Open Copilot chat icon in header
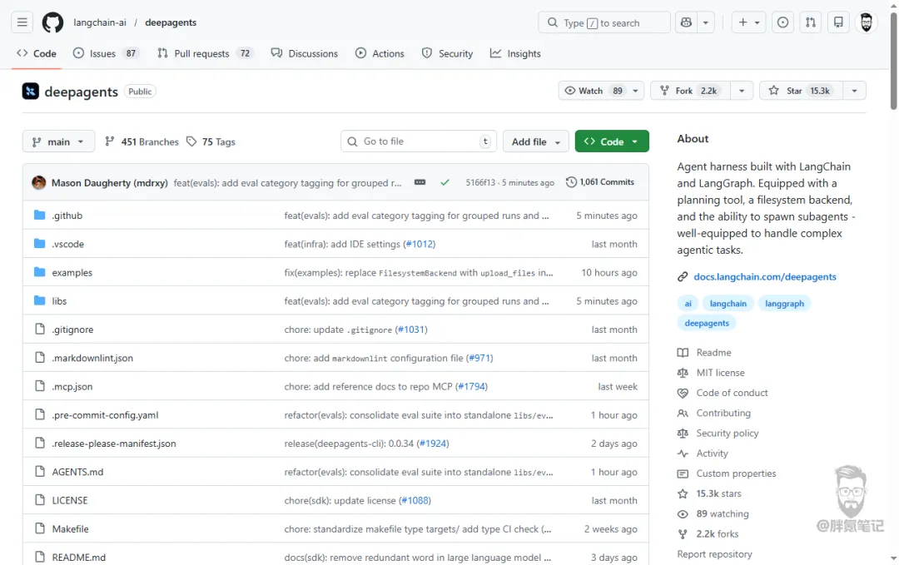Screen dimensions: 899x565 pyautogui.click(x=686, y=22)
